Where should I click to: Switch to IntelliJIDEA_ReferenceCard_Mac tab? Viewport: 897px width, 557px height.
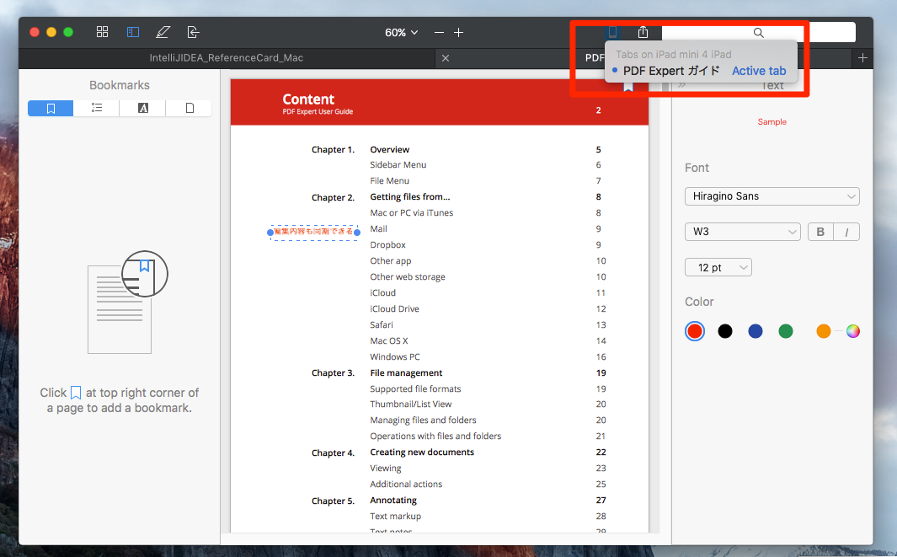coord(226,58)
